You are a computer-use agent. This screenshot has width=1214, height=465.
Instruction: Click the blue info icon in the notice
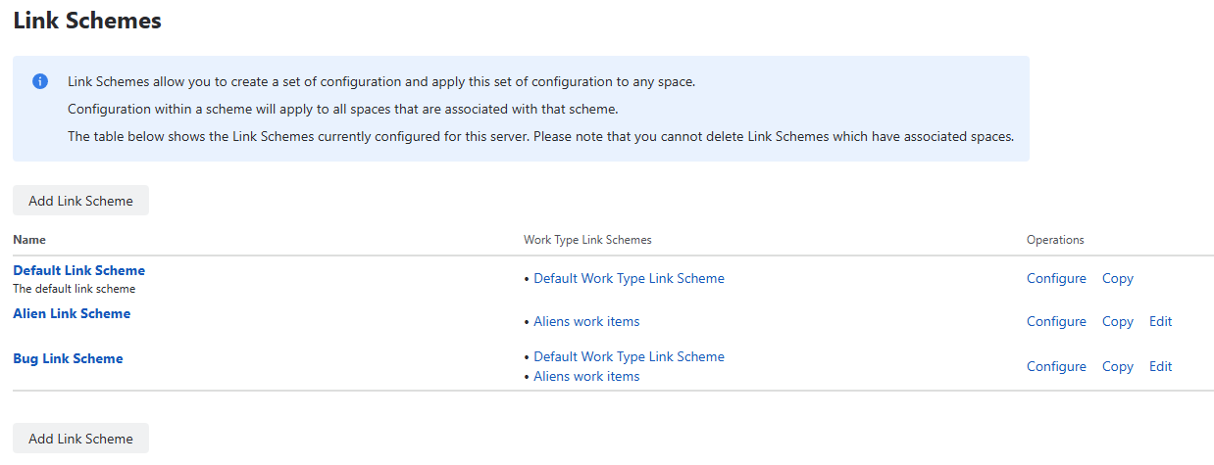coord(40,81)
